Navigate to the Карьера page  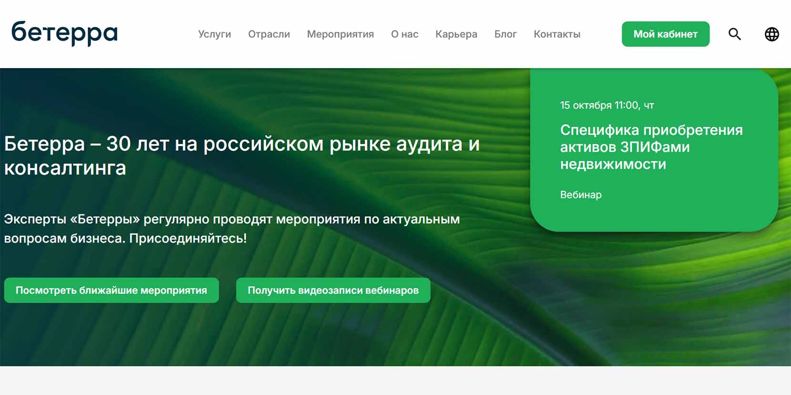tap(456, 34)
